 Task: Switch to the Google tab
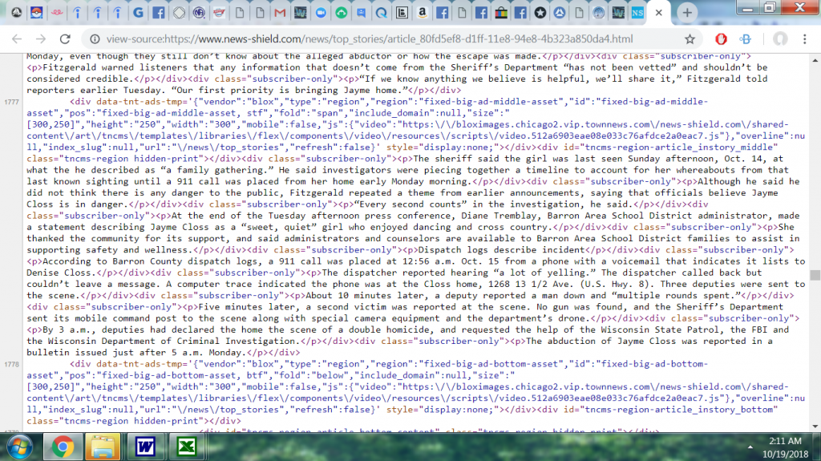click(137, 13)
